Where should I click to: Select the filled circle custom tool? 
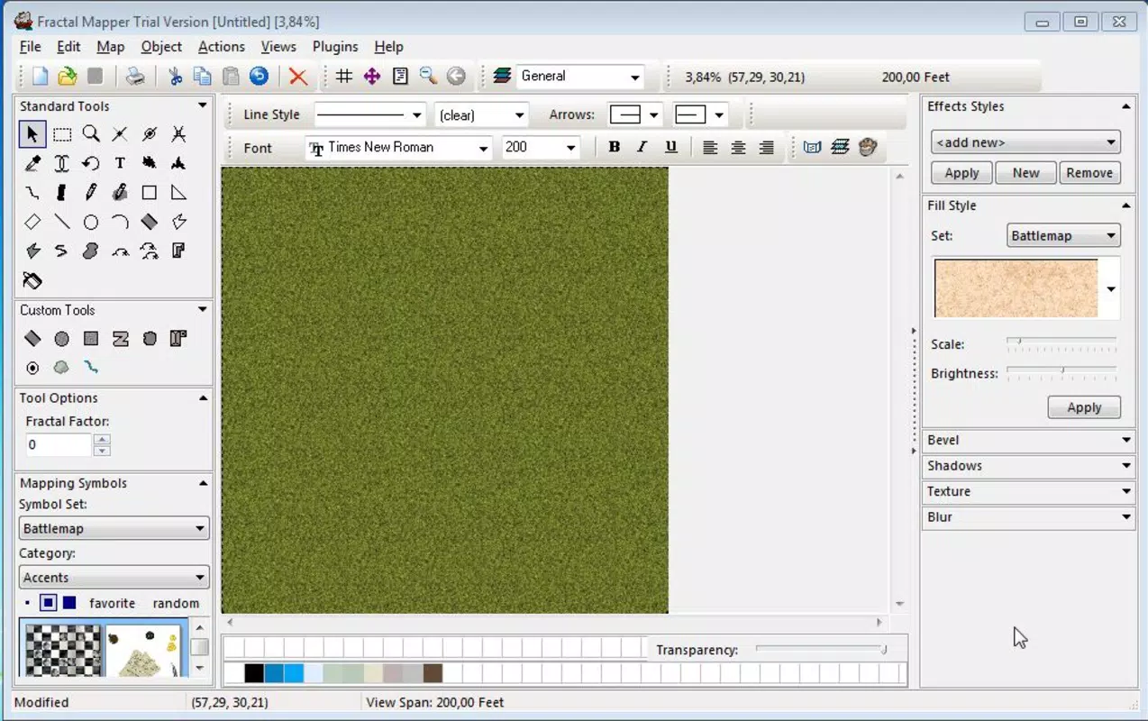click(61, 339)
